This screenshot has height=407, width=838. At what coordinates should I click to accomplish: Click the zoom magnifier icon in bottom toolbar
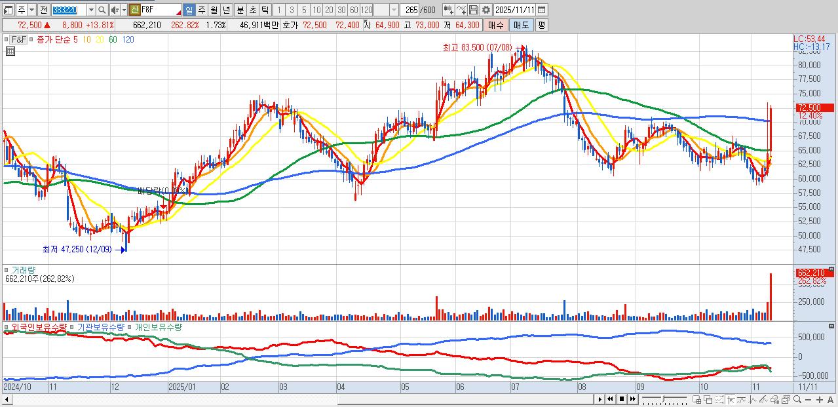(x=797, y=400)
